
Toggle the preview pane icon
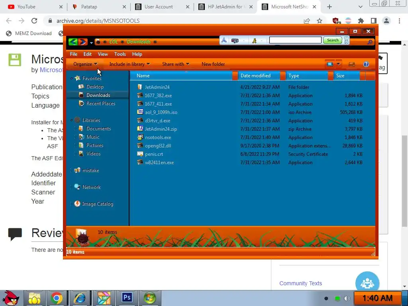(352, 64)
